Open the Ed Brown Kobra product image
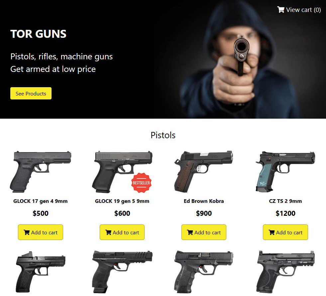 pyautogui.click(x=203, y=172)
